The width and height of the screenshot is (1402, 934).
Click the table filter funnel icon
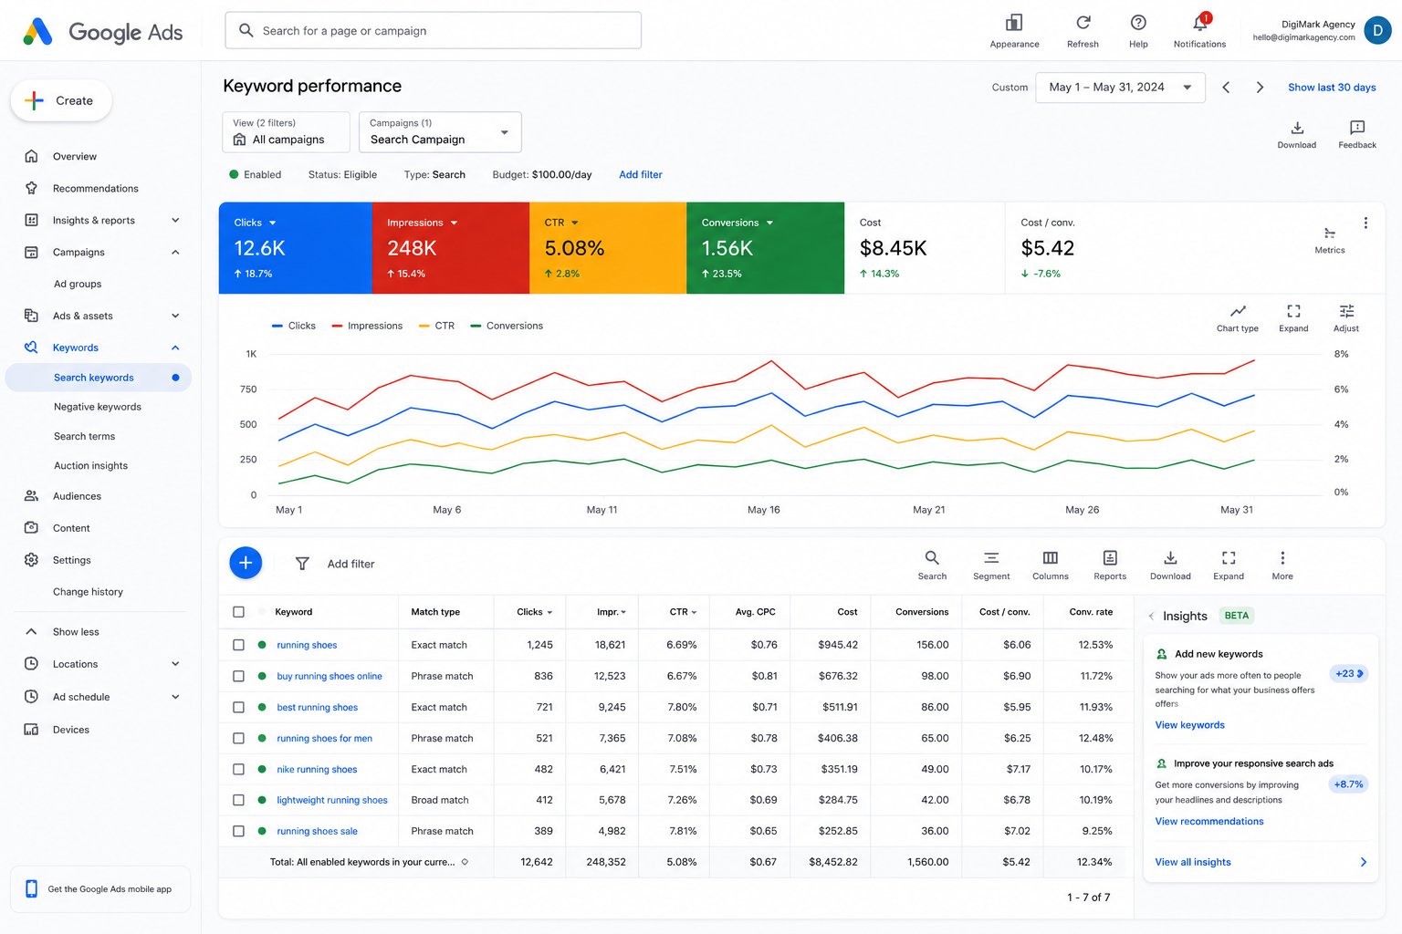pyautogui.click(x=302, y=564)
